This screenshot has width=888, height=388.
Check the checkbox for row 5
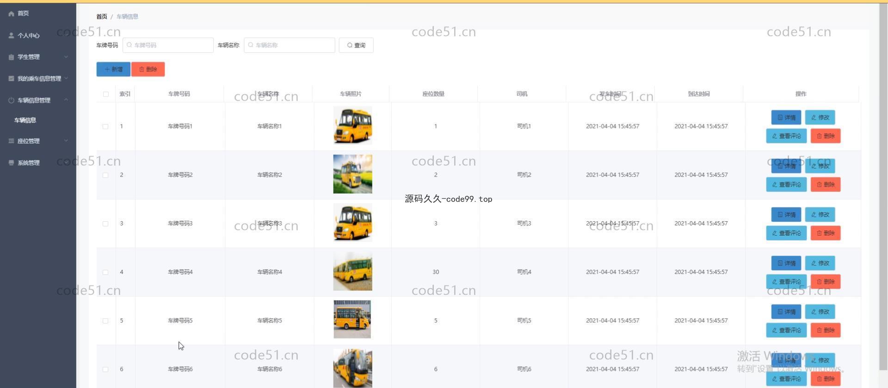[105, 321]
